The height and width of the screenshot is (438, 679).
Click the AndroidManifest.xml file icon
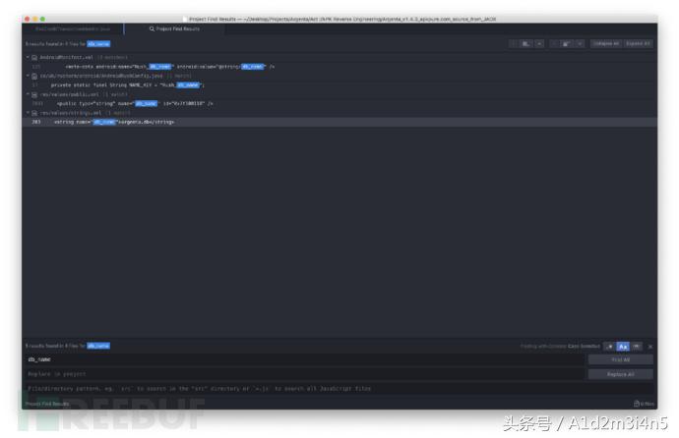click(x=34, y=57)
